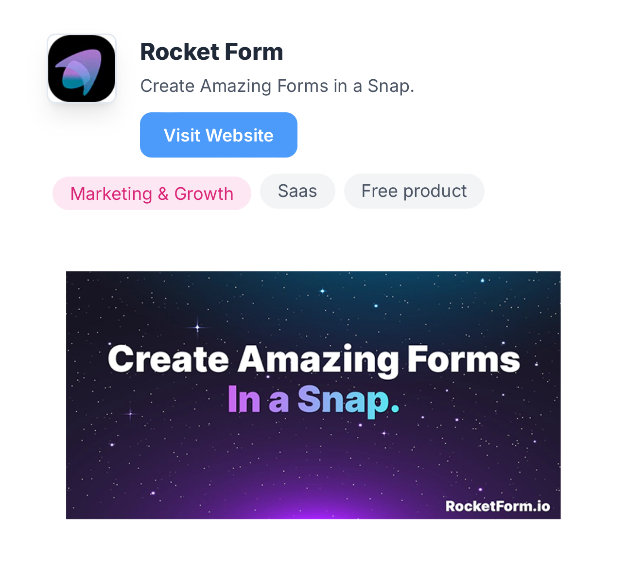Click the gradient "In a Snap." banner text
The width and height of the screenshot is (627, 566).
tap(313, 400)
